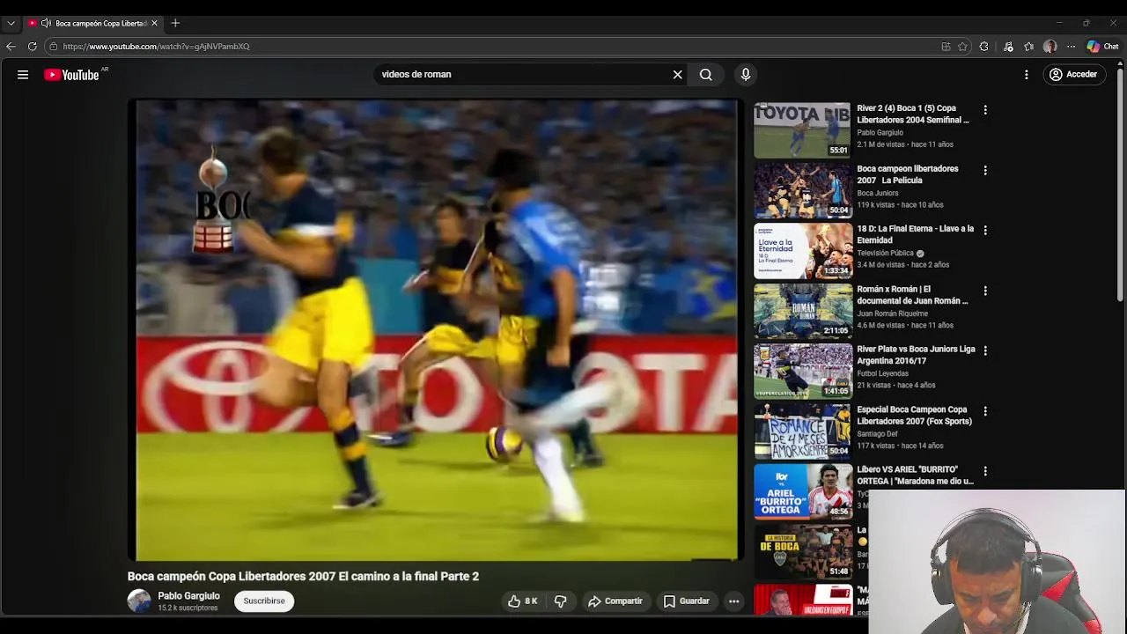Image resolution: width=1127 pixels, height=634 pixels.
Task: Click title River 2 (4) Boca 1 (5) Copa Libertadores
Action: coord(913,114)
